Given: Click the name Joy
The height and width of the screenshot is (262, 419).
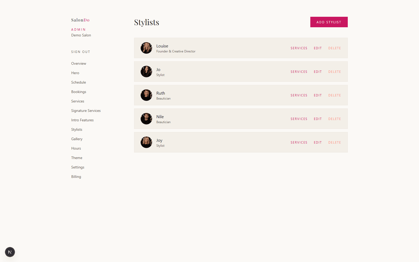Looking at the screenshot, I should tap(159, 140).
